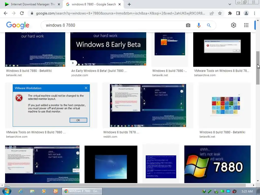This screenshot has height=195, width=260.
Task: Open Google apps grid
Action: click(x=246, y=25)
